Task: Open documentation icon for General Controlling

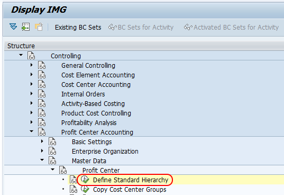Action: pyautogui.click(x=42, y=65)
